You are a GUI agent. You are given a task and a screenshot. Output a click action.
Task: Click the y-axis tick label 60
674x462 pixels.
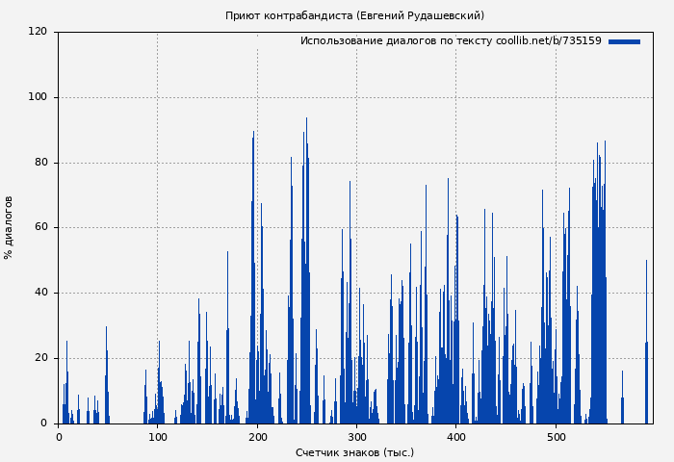[40, 228]
